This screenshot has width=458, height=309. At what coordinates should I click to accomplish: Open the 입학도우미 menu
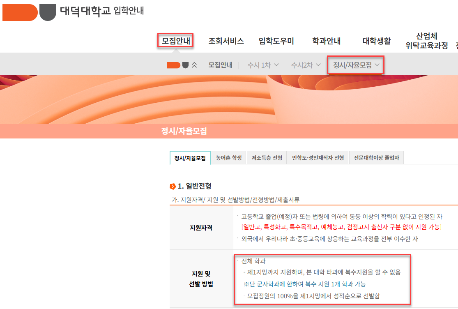(x=276, y=41)
